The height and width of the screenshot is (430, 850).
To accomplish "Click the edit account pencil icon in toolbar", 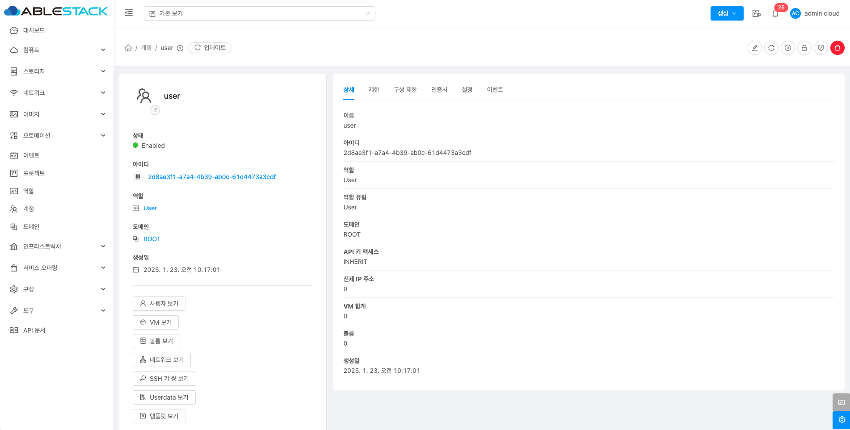I will pos(754,48).
